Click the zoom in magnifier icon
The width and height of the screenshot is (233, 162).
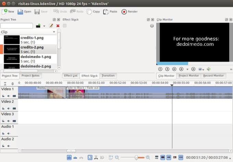point(148,157)
